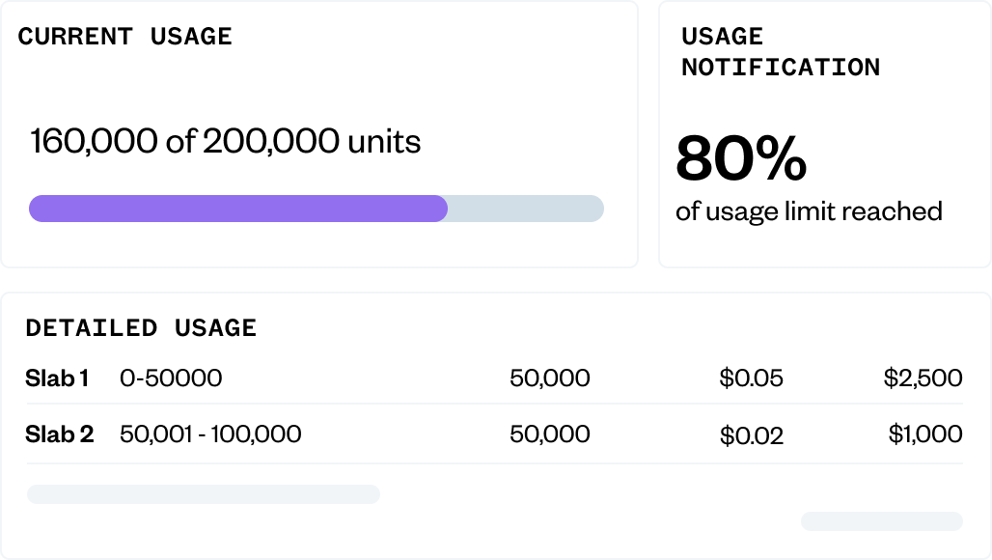Click the usage progress bar
992x560 pixels.
click(316, 209)
